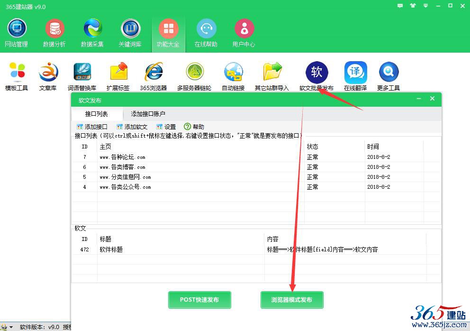Screen dimensions: 470x331
Task: Open 设置 in the dialog toolbar
Action: click(x=166, y=127)
